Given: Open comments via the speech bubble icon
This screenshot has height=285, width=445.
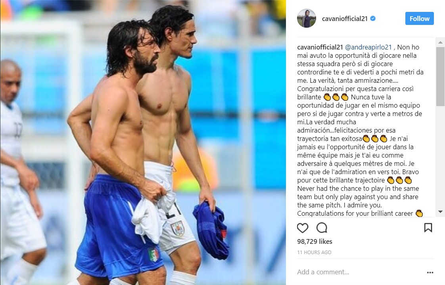Looking at the screenshot, I should pyautogui.click(x=322, y=228).
